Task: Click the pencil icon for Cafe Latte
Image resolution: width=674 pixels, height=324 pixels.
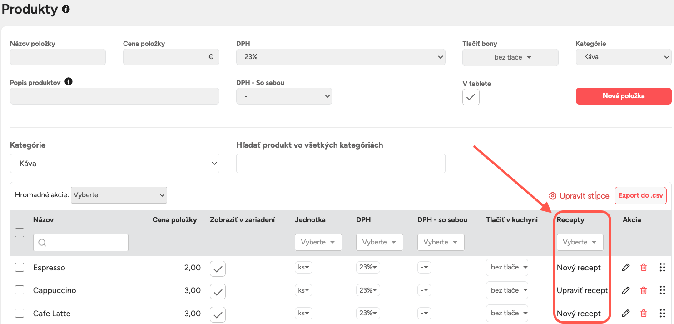Action: click(x=626, y=313)
